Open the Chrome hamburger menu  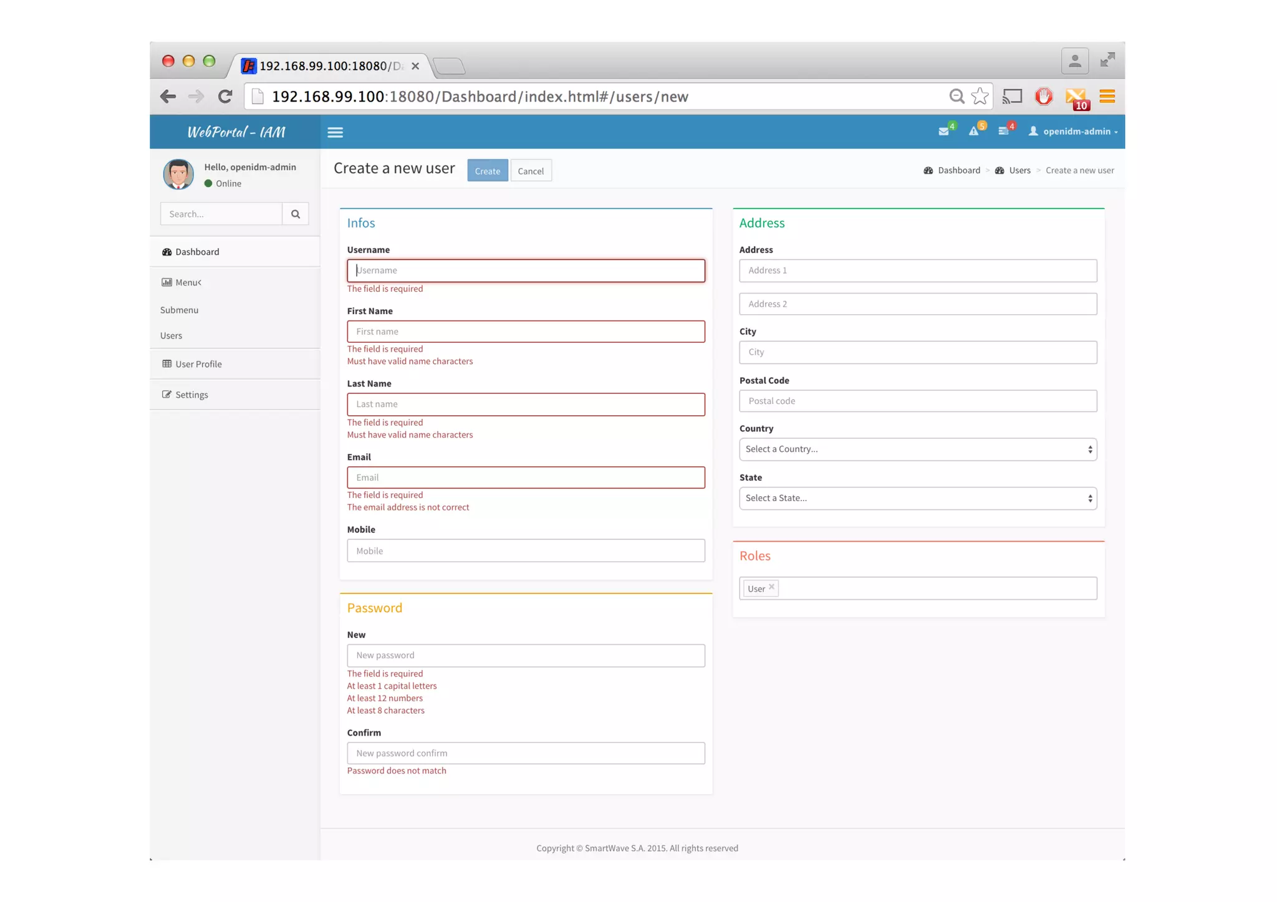(1107, 96)
